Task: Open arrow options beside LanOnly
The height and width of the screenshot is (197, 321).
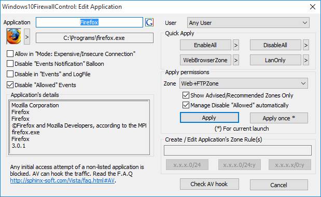Action: [306, 60]
